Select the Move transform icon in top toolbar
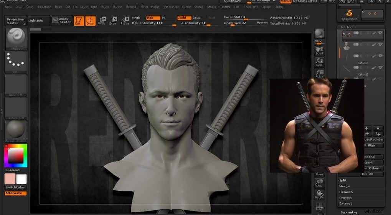The height and width of the screenshot is (215, 391). 101,21
